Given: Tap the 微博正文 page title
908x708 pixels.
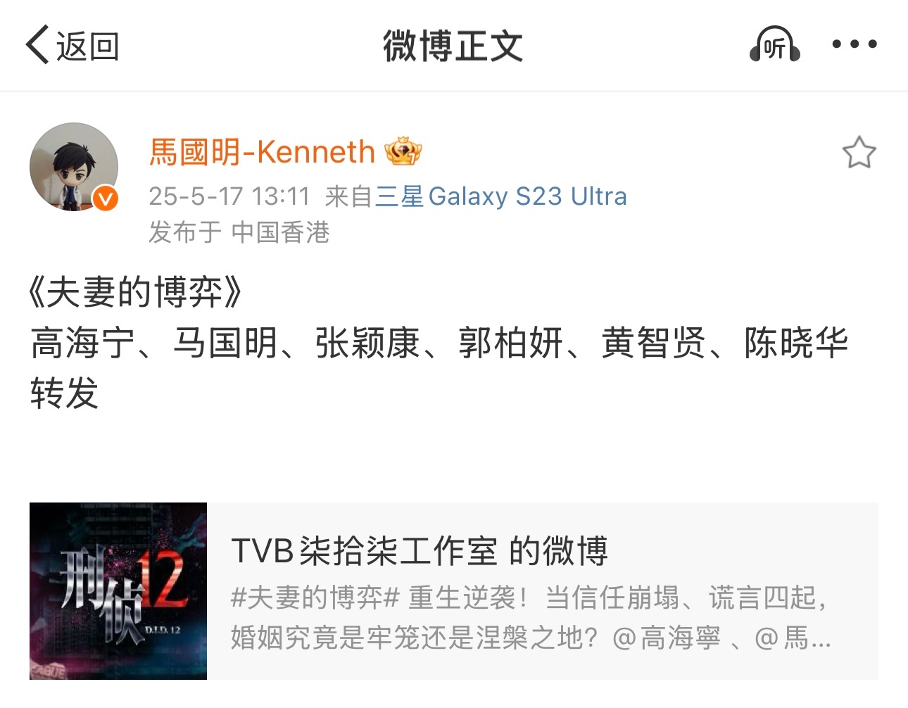Looking at the screenshot, I should coord(453,46).
